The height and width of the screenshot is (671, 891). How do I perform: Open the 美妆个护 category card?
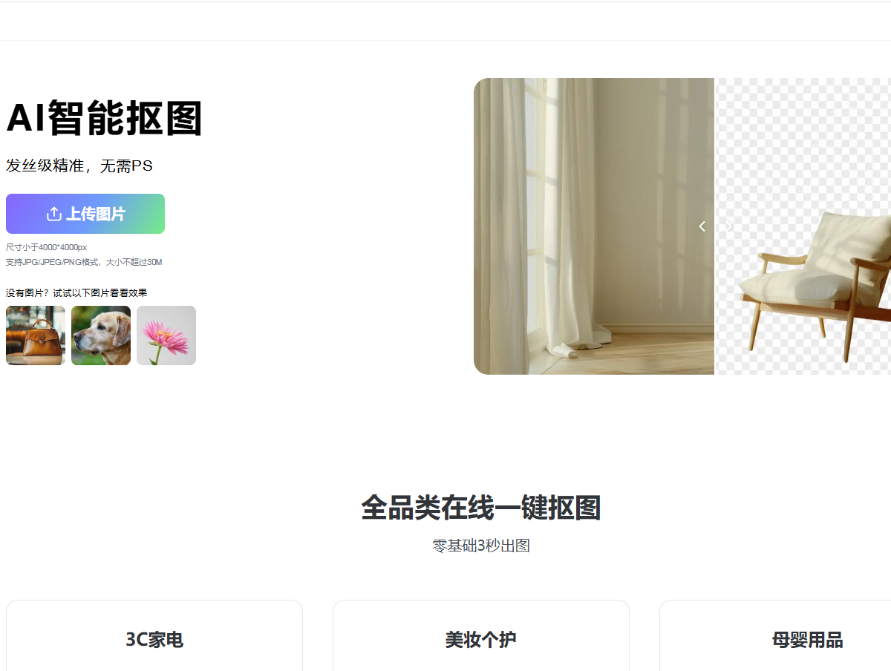tap(481, 636)
